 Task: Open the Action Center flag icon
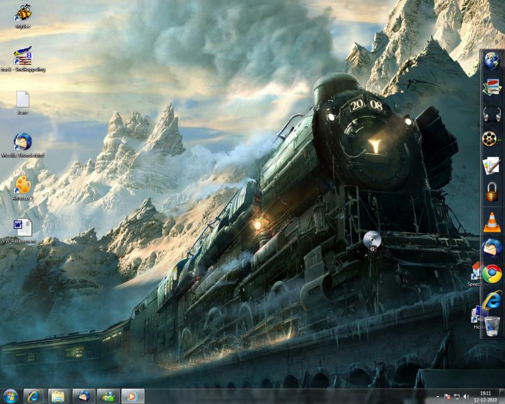click(448, 396)
